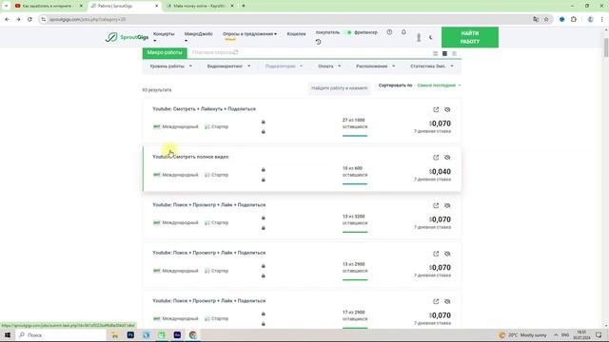Open 'Опросы и предложения' dropdown

click(249, 34)
